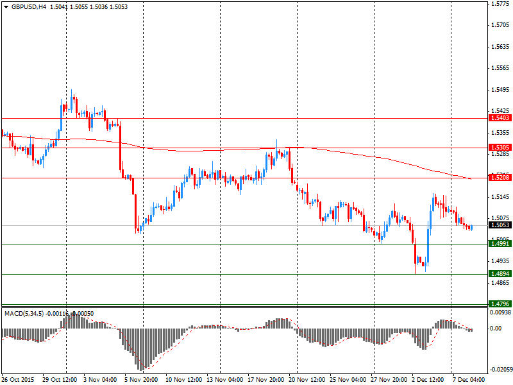Screen dimensions: 513x385
Task: Click the 25 Nov 04:00 time label
Action: (348, 380)
